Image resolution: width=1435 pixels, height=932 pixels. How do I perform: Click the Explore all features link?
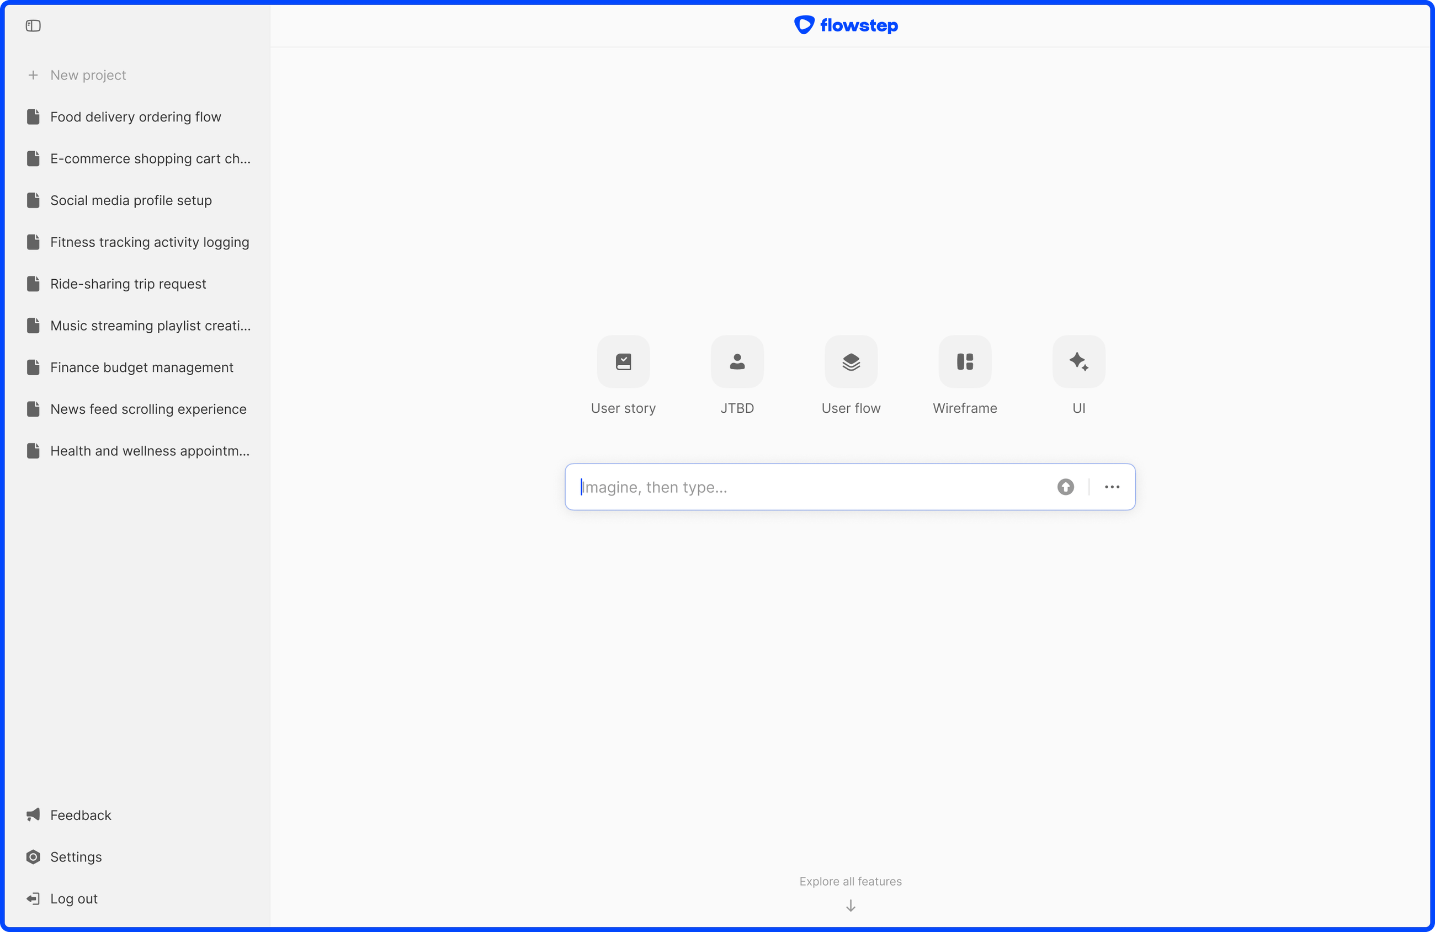(849, 881)
